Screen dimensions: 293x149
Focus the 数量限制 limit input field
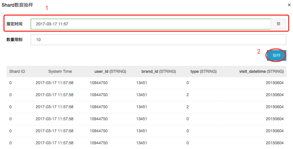pos(158,40)
